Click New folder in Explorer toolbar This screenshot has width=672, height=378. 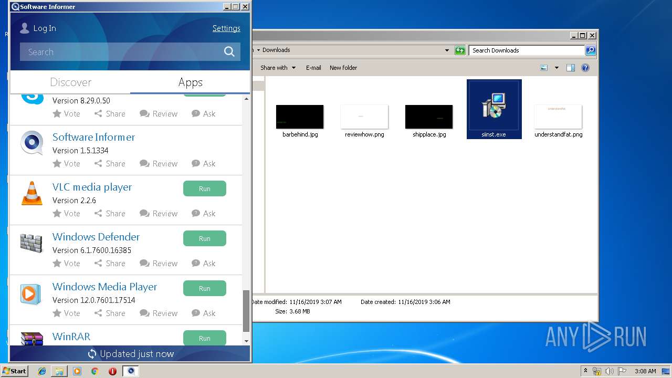(x=343, y=68)
